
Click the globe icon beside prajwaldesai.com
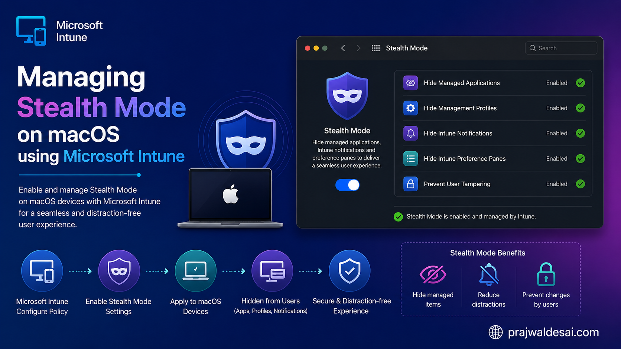(495, 332)
